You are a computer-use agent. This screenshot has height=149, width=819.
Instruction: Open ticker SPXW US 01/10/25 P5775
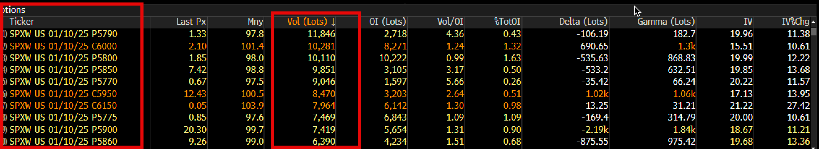(63, 117)
